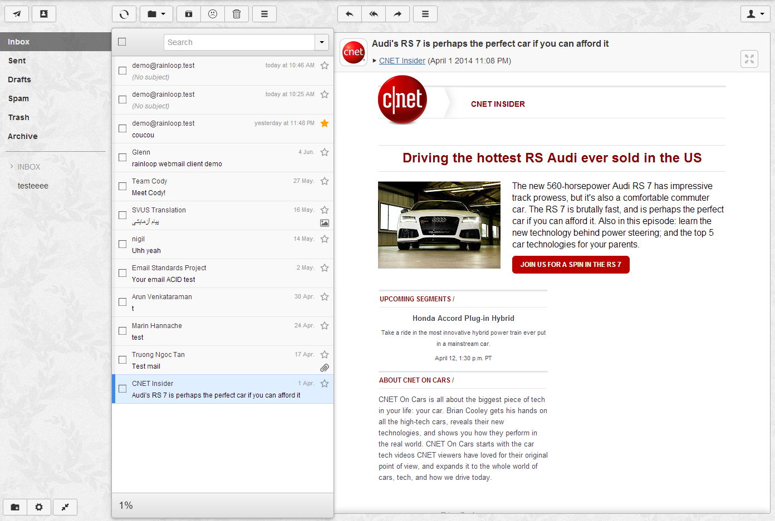
Task: Star the Glenn message
Action: coord(325,152)
